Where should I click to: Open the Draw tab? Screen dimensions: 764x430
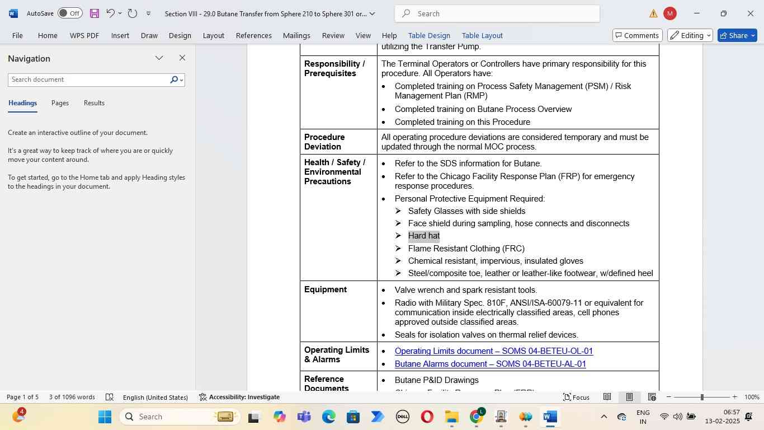click(149, 35)
